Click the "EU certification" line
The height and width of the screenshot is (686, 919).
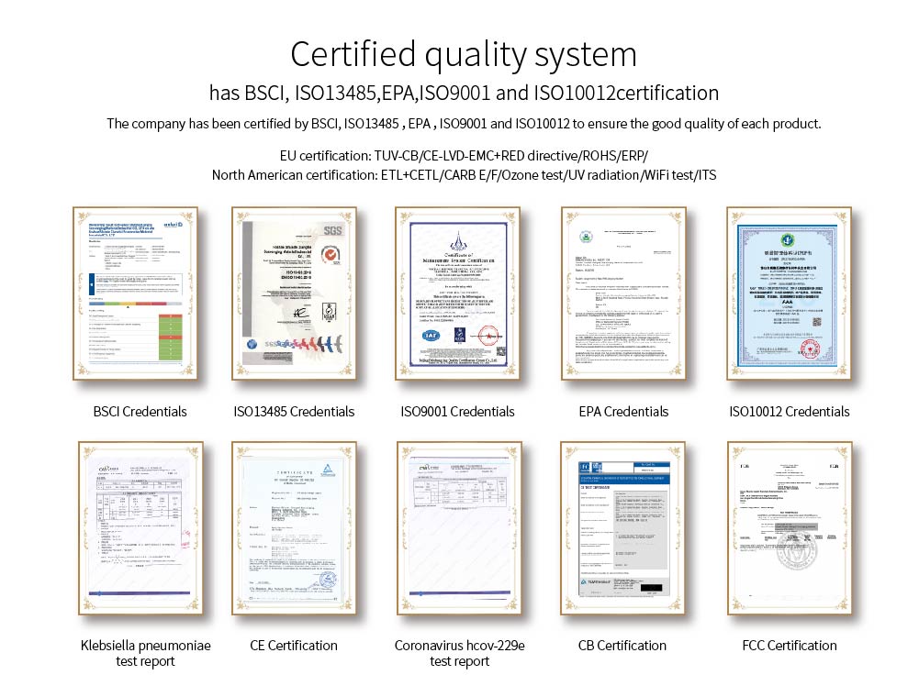tap(464, 156)
